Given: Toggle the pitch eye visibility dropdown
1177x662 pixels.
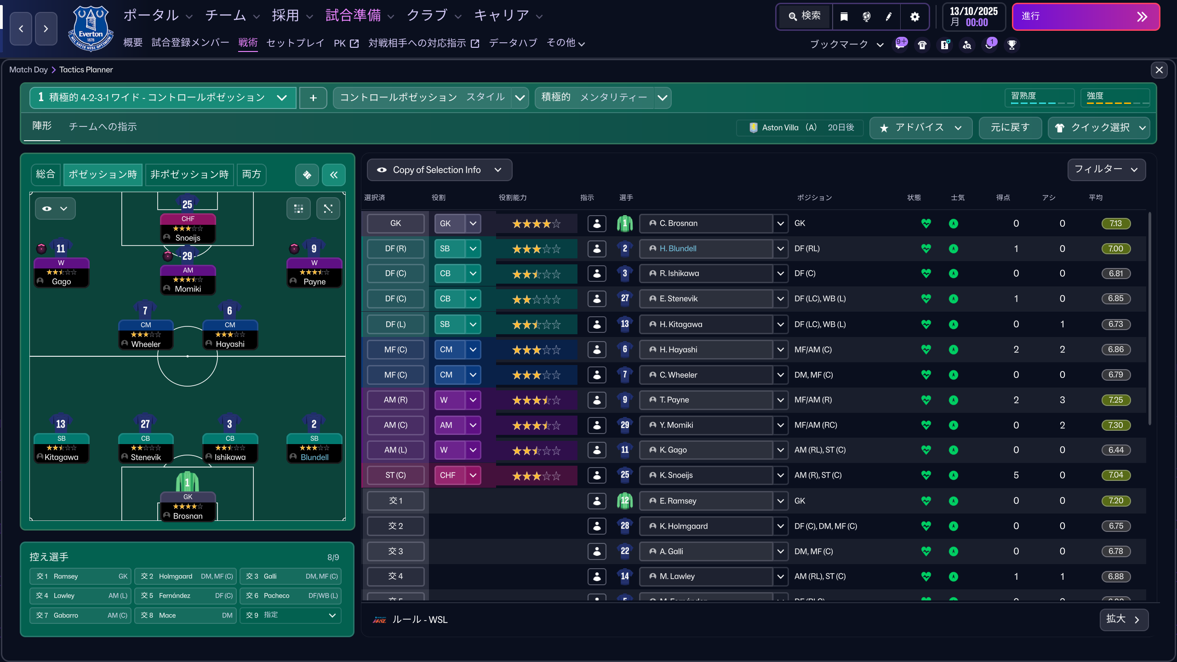Looking at the screenshot, I should tap(55, 209).
